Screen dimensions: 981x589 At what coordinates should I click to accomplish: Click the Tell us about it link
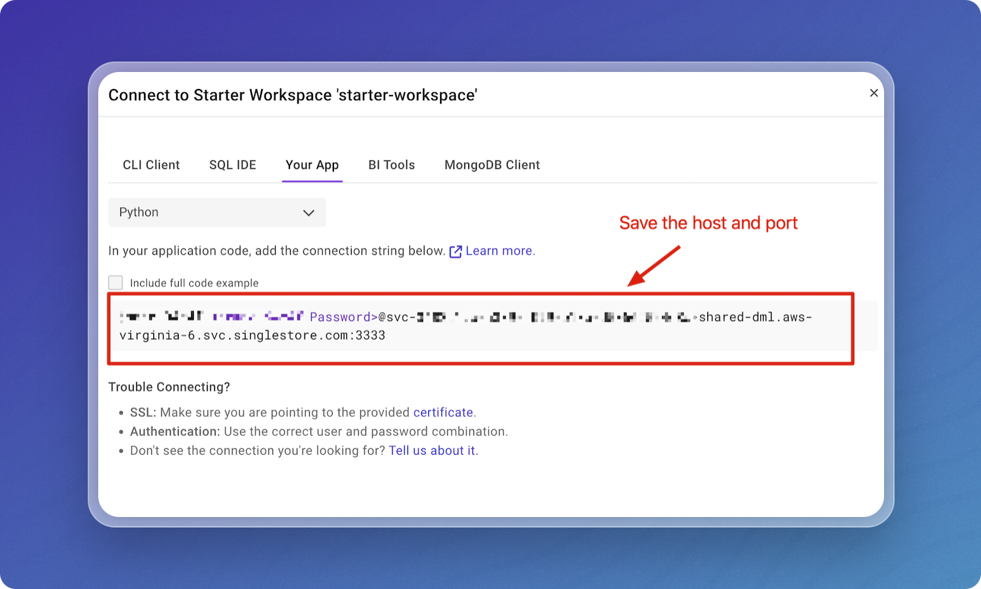(x=432, y=450)
